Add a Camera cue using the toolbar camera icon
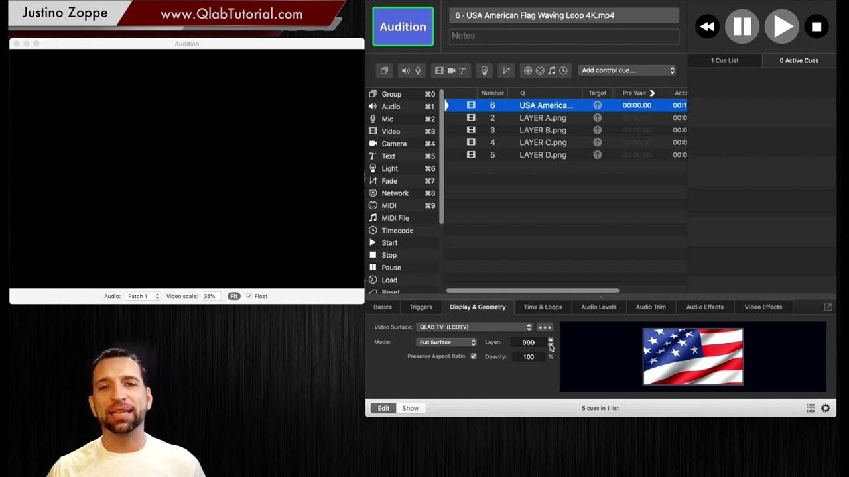The width and height of the screenshot is (849, 477). pos(451,70)
